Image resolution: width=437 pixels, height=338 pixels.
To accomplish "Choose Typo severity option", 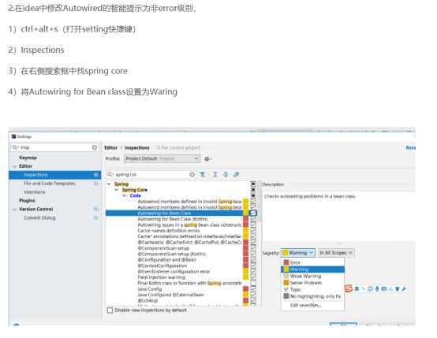I will click(312, 290).
